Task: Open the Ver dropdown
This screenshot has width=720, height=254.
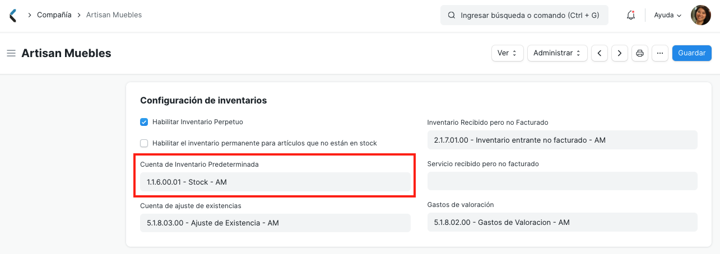Action: [x=508, y=53]
